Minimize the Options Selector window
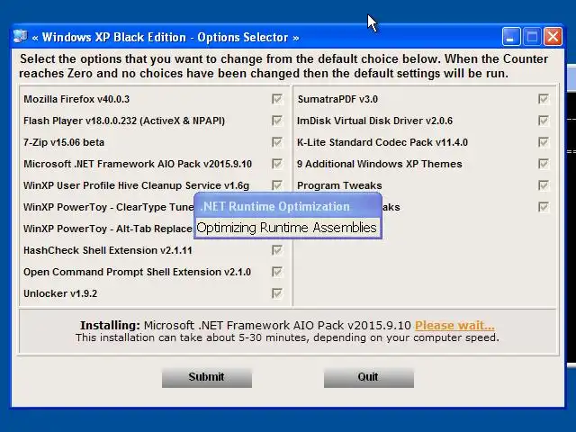The height and width of the screenshot is (432, 576). [x=511, y=37]
